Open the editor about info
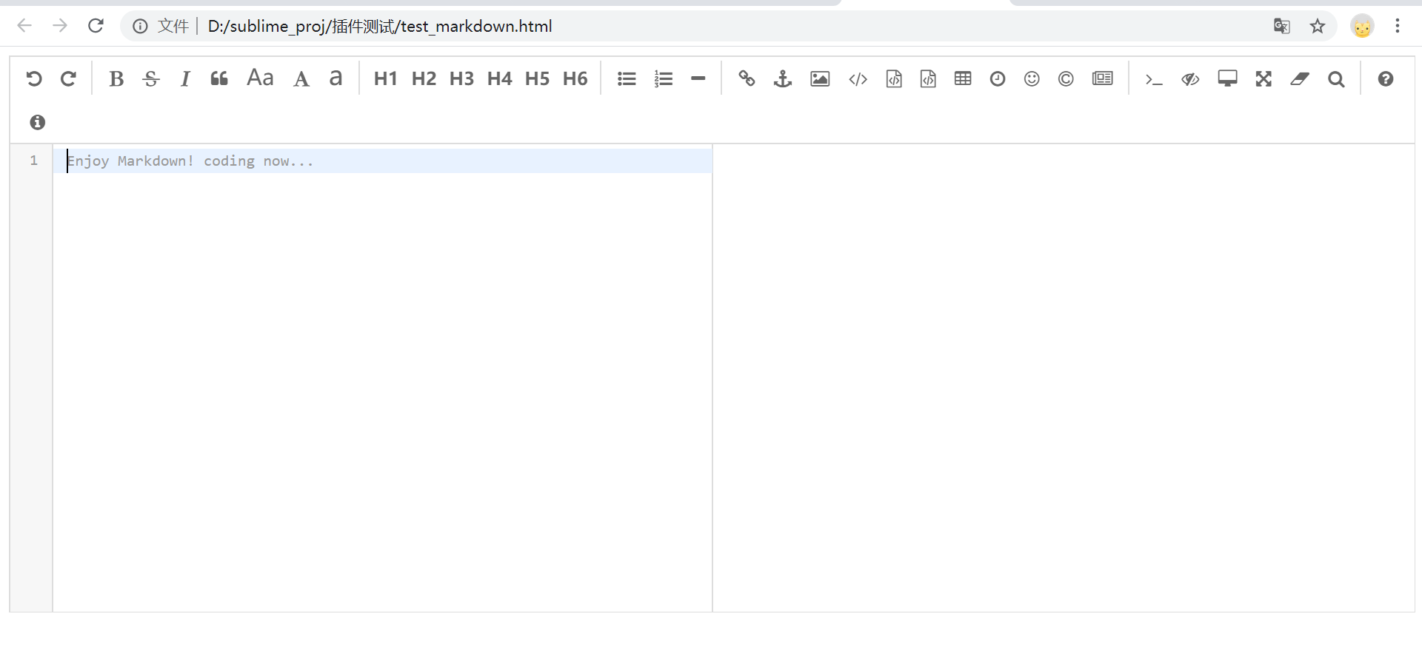The height and width of the screenshot is (665, 1422). (38, 122)
